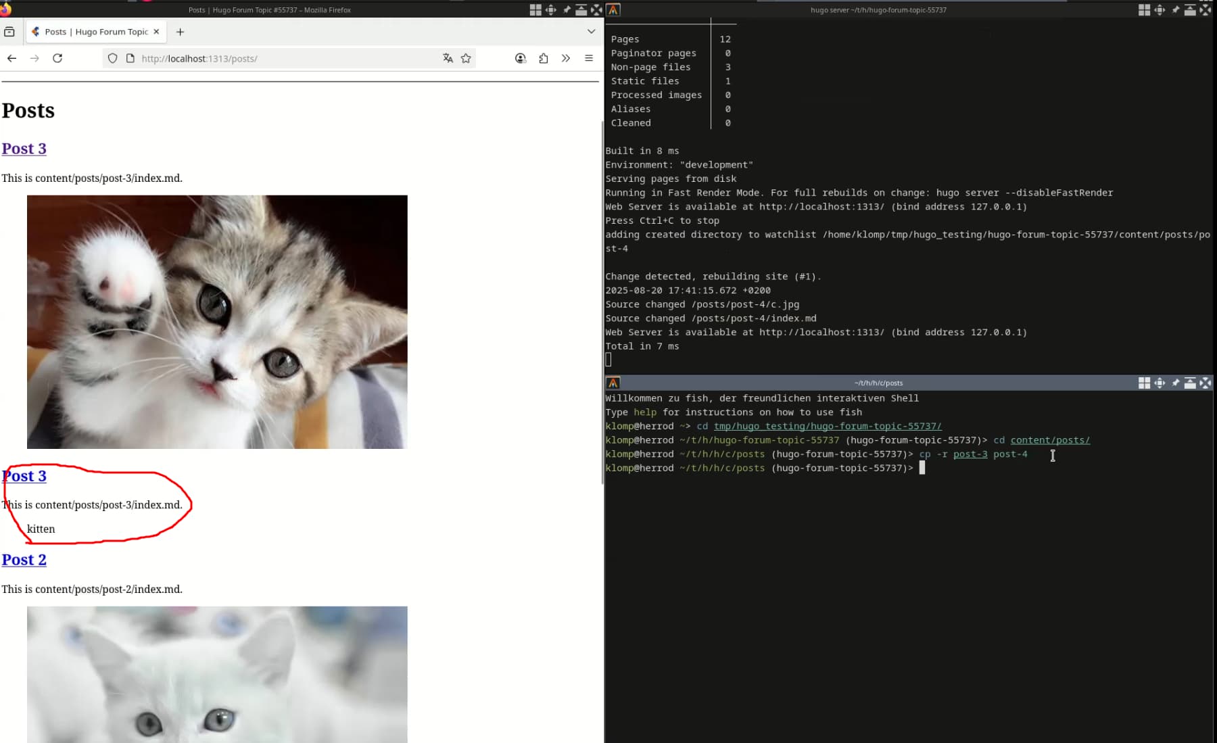Screen dimensions: 1217x743
Task: Click the grid icon in fish shell title bar
Action: coord(1144,383)
